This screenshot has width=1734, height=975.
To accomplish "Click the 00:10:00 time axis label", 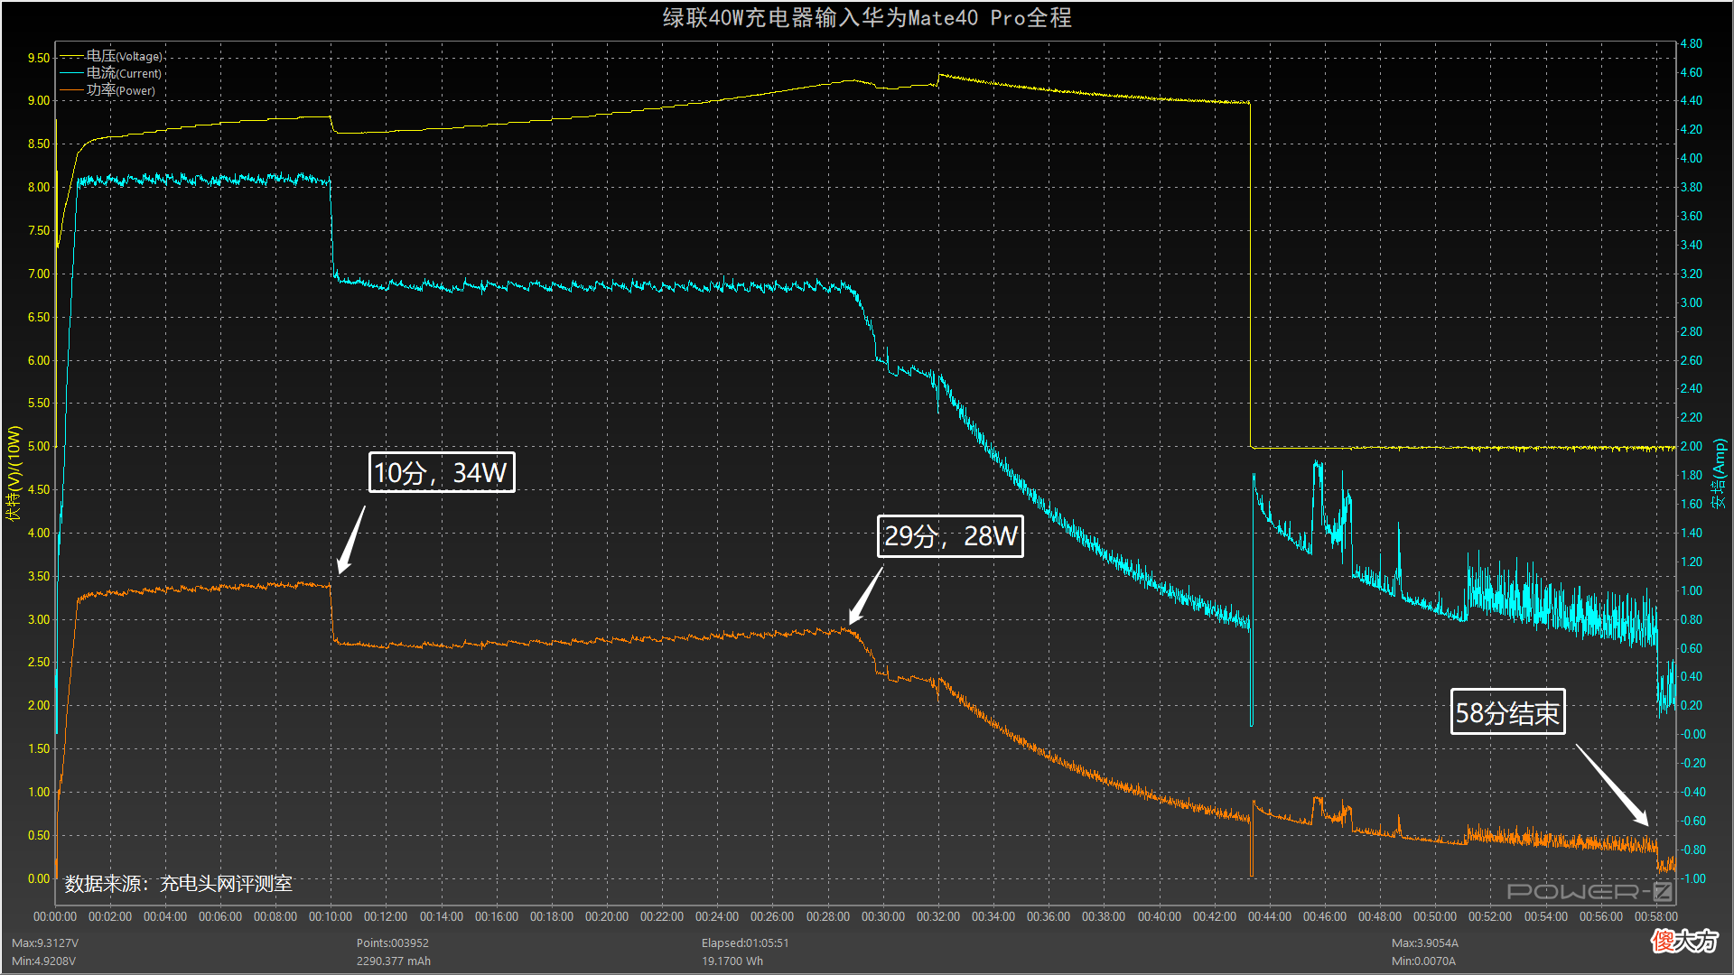I will coord(331,917).
